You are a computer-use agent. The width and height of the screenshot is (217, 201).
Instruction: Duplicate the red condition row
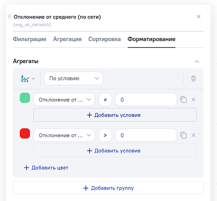pyautogui.click(x=184, y=135)
